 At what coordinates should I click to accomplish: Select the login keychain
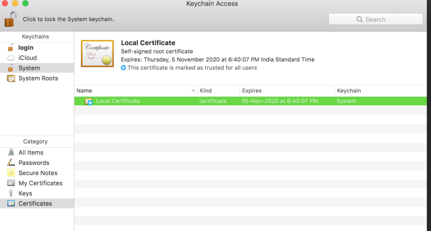point(37,47)
